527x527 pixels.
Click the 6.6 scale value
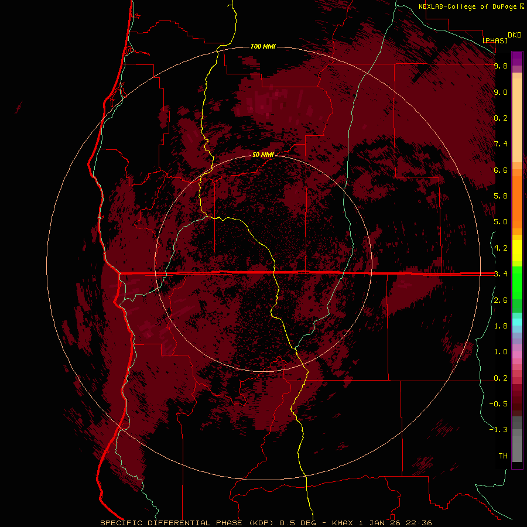(x=501, y=170)
